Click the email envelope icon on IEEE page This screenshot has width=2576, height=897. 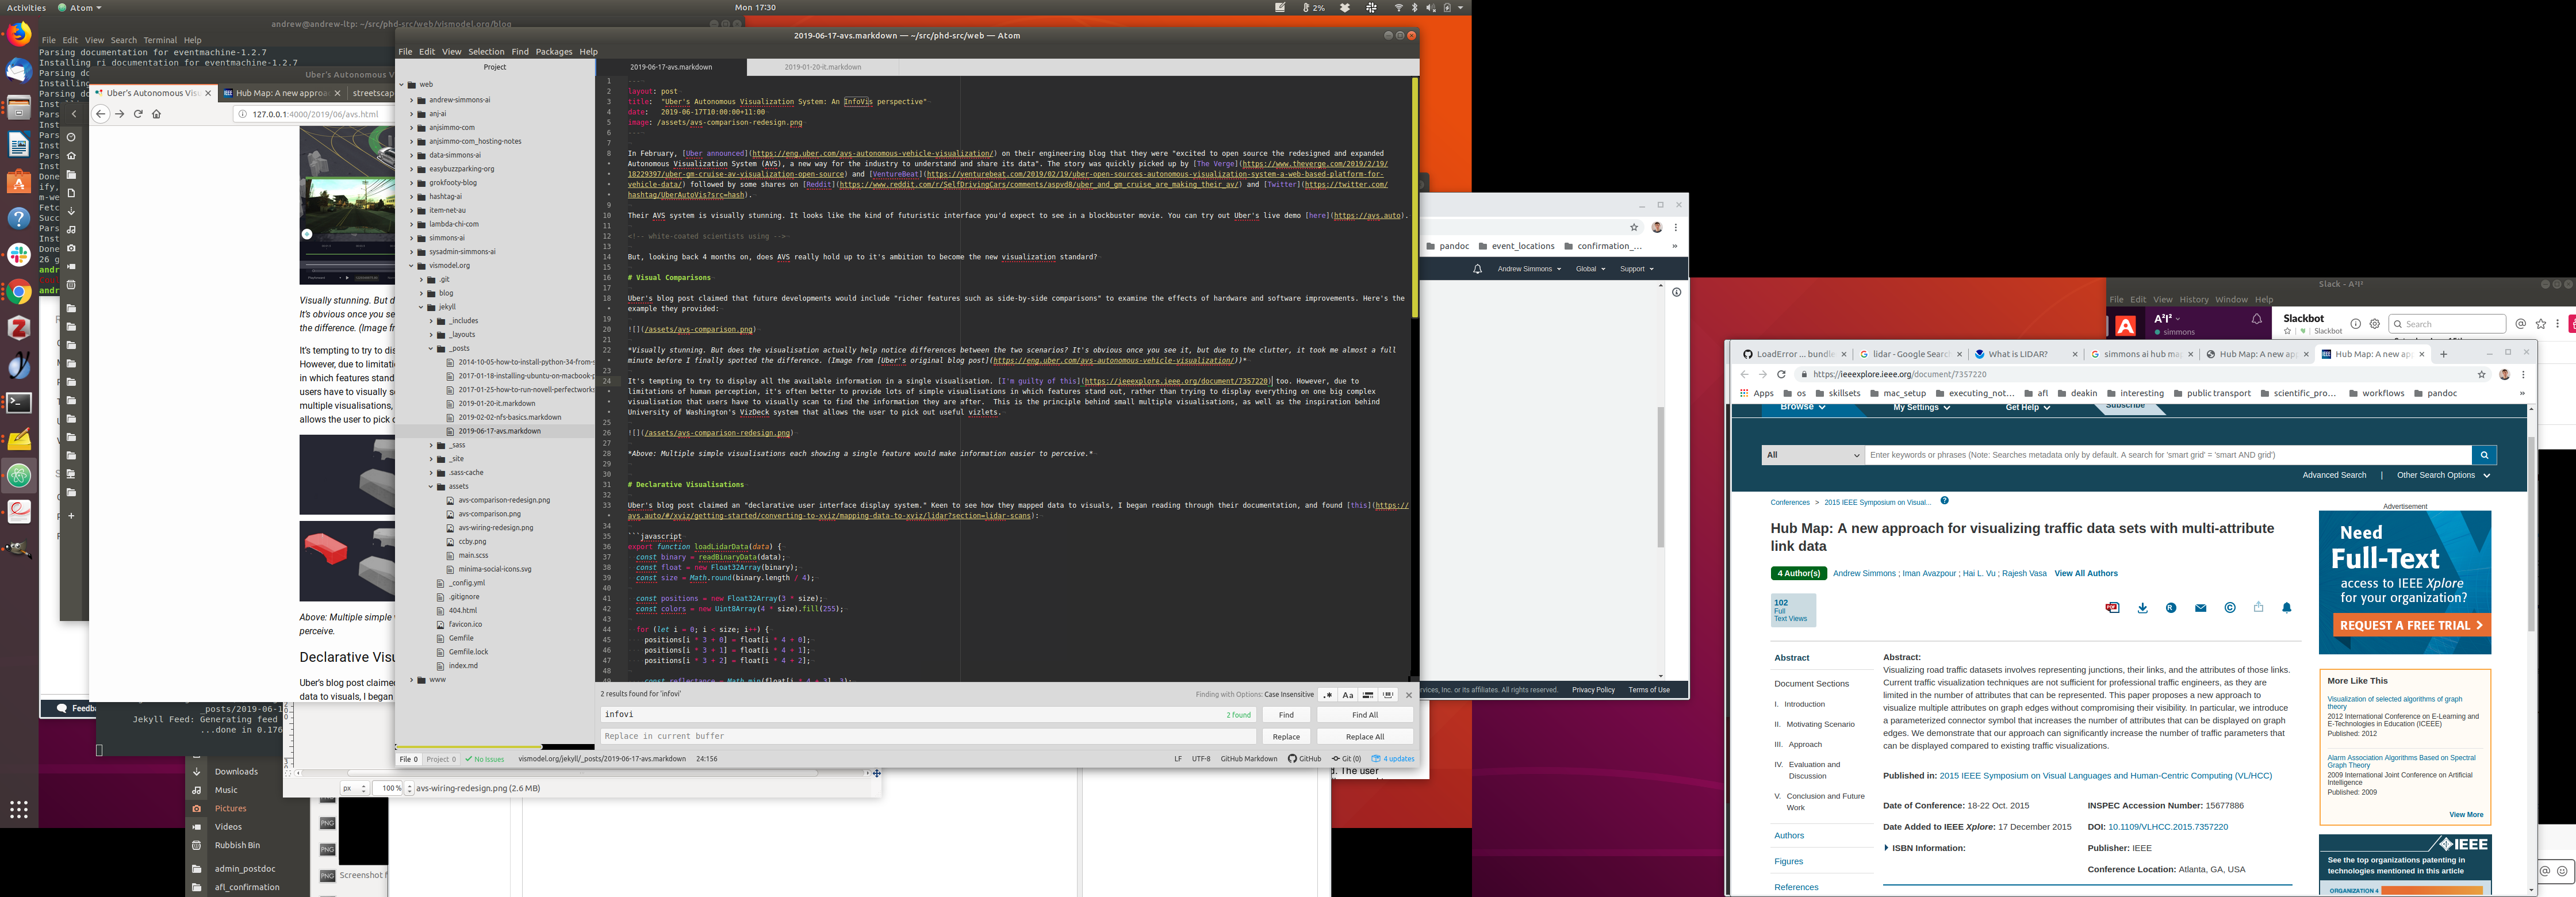tap(2200, 608)
